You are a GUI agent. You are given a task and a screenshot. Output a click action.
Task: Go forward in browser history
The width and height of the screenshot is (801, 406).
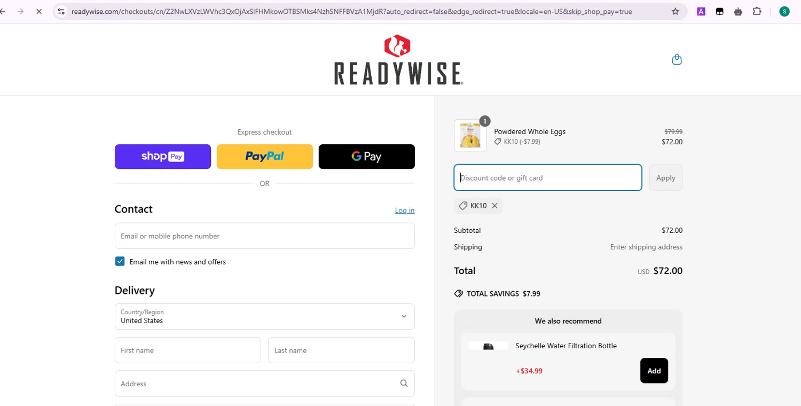(x=20, y=11)
